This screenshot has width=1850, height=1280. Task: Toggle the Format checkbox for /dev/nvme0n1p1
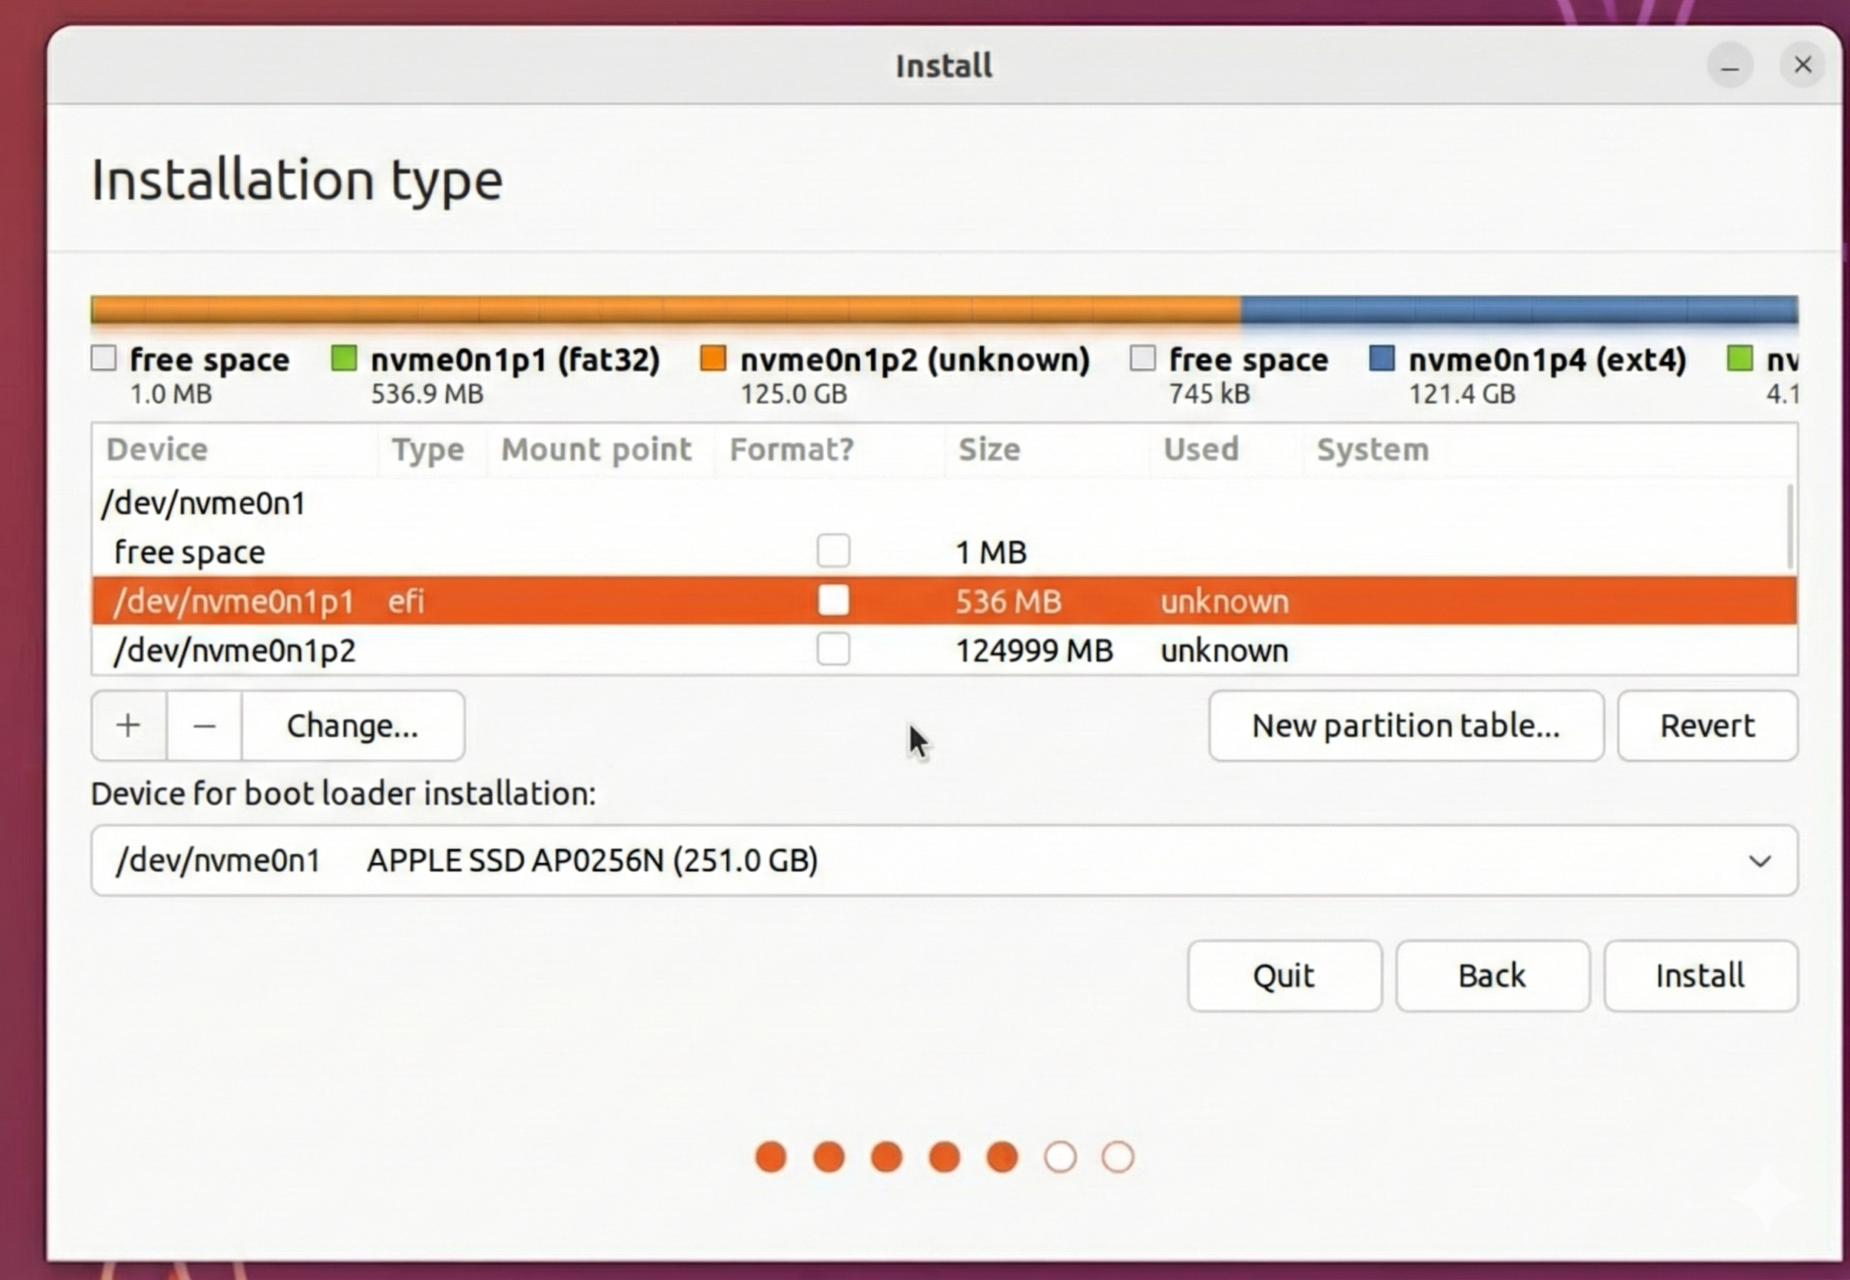(x=834, y=601)
